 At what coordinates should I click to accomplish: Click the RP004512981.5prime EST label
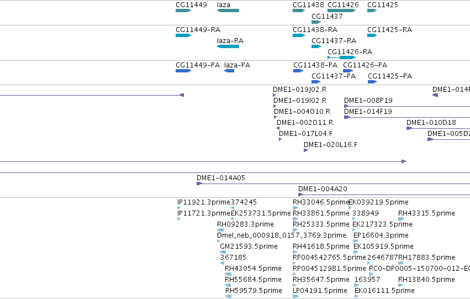[329, 269]
